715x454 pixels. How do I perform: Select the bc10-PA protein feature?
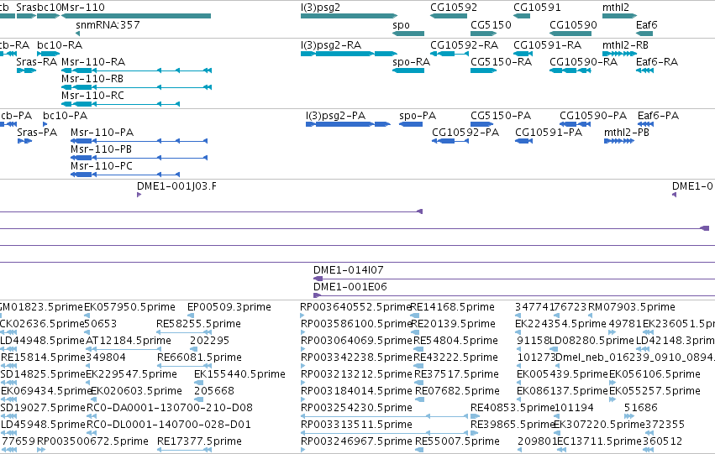pyautogui.click(x=45, y=124)
